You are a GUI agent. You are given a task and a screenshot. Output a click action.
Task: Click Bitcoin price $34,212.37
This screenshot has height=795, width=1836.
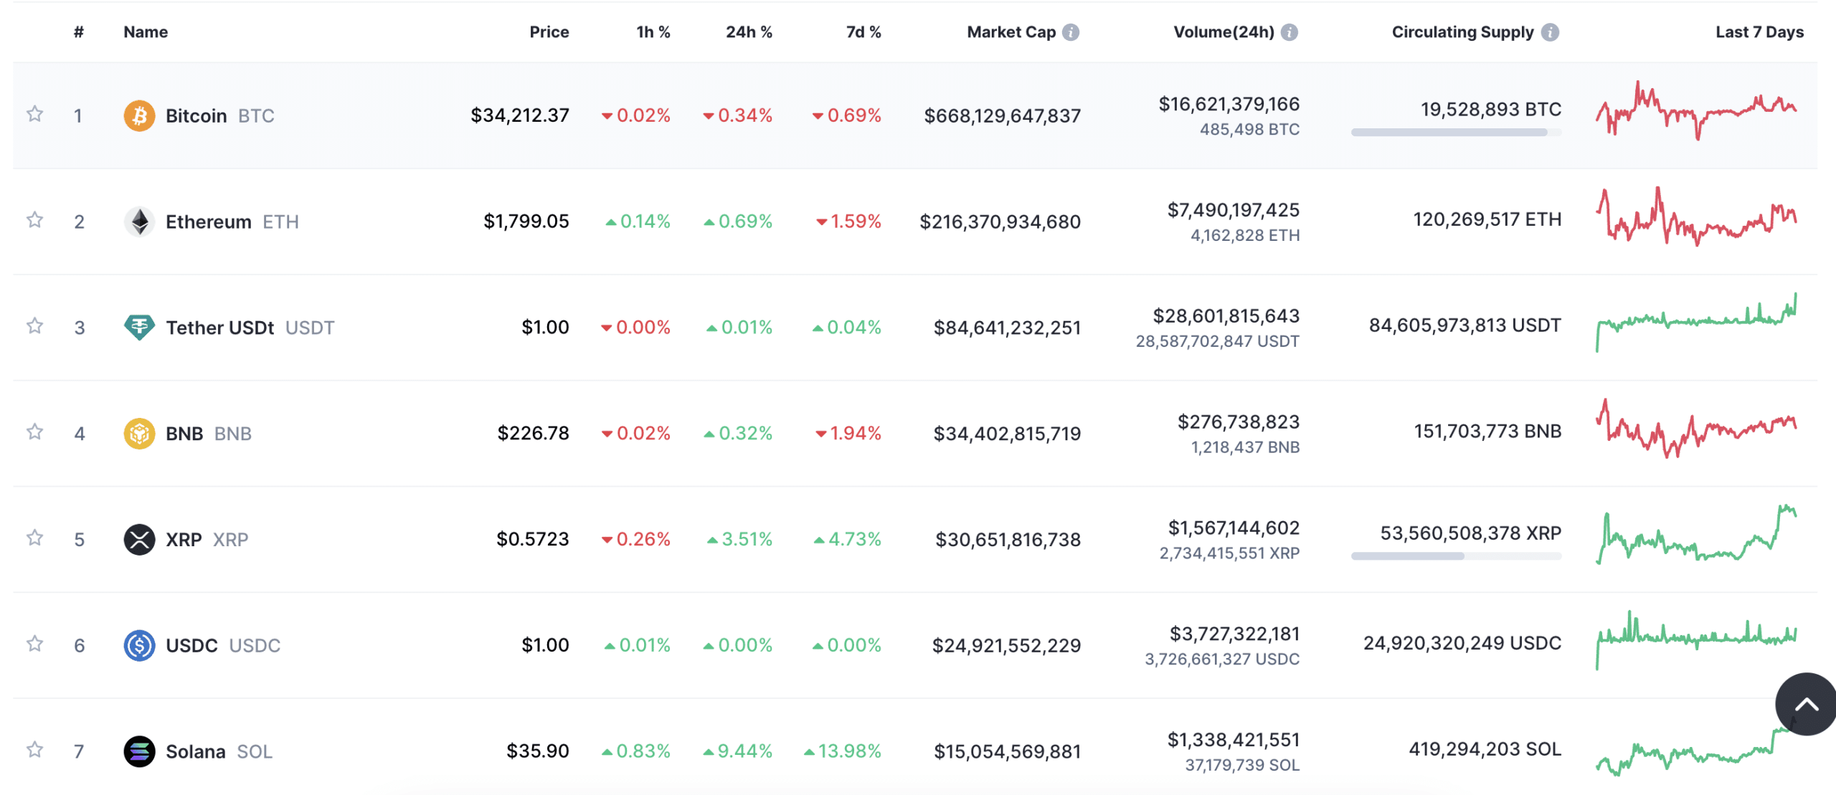click(520, 115)
